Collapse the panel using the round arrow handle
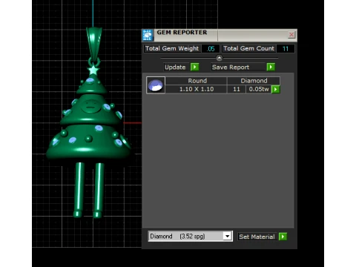Image resolution: width=356 pixels, height=267 pixels. click(x=220, y=58)
